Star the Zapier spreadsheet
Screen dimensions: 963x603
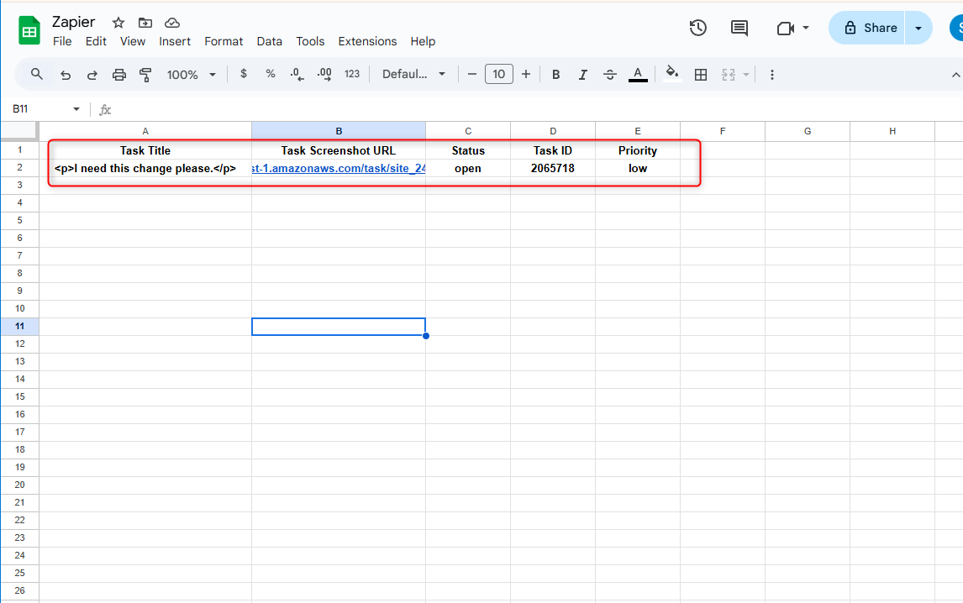click(x=118, y=23)
